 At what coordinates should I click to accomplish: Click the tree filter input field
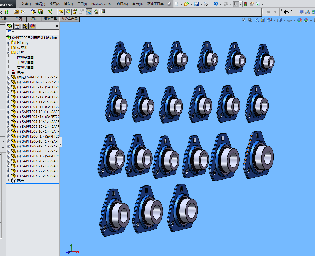click(33, 32)
